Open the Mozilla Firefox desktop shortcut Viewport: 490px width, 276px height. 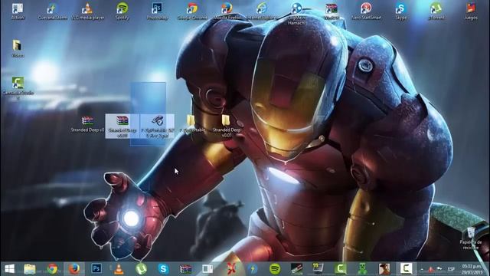pyautogui.click(x=227, y=11)
